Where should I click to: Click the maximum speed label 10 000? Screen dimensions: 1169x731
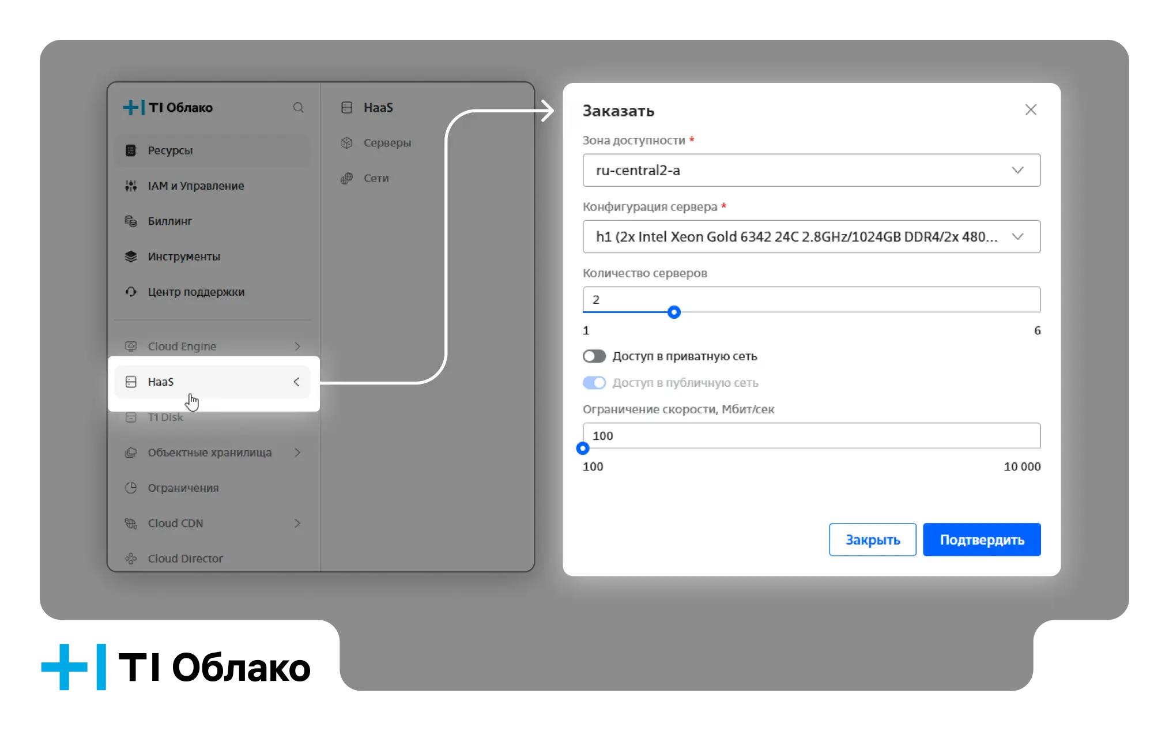(1022, 466)
